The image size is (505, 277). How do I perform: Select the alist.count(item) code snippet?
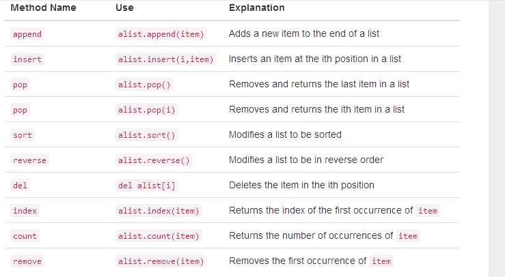click(159, 236)
